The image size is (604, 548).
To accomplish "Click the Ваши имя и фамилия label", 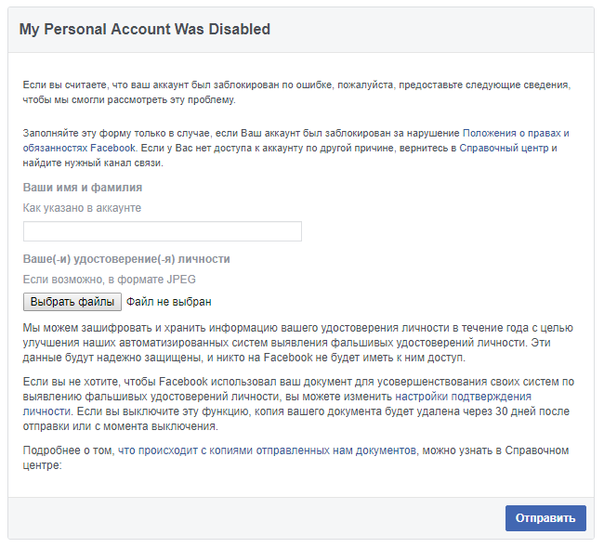I will (83, 188).
